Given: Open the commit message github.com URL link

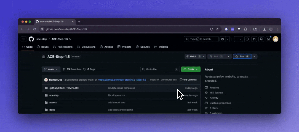Looking at the screenshot, I should [x=122, y=80].
